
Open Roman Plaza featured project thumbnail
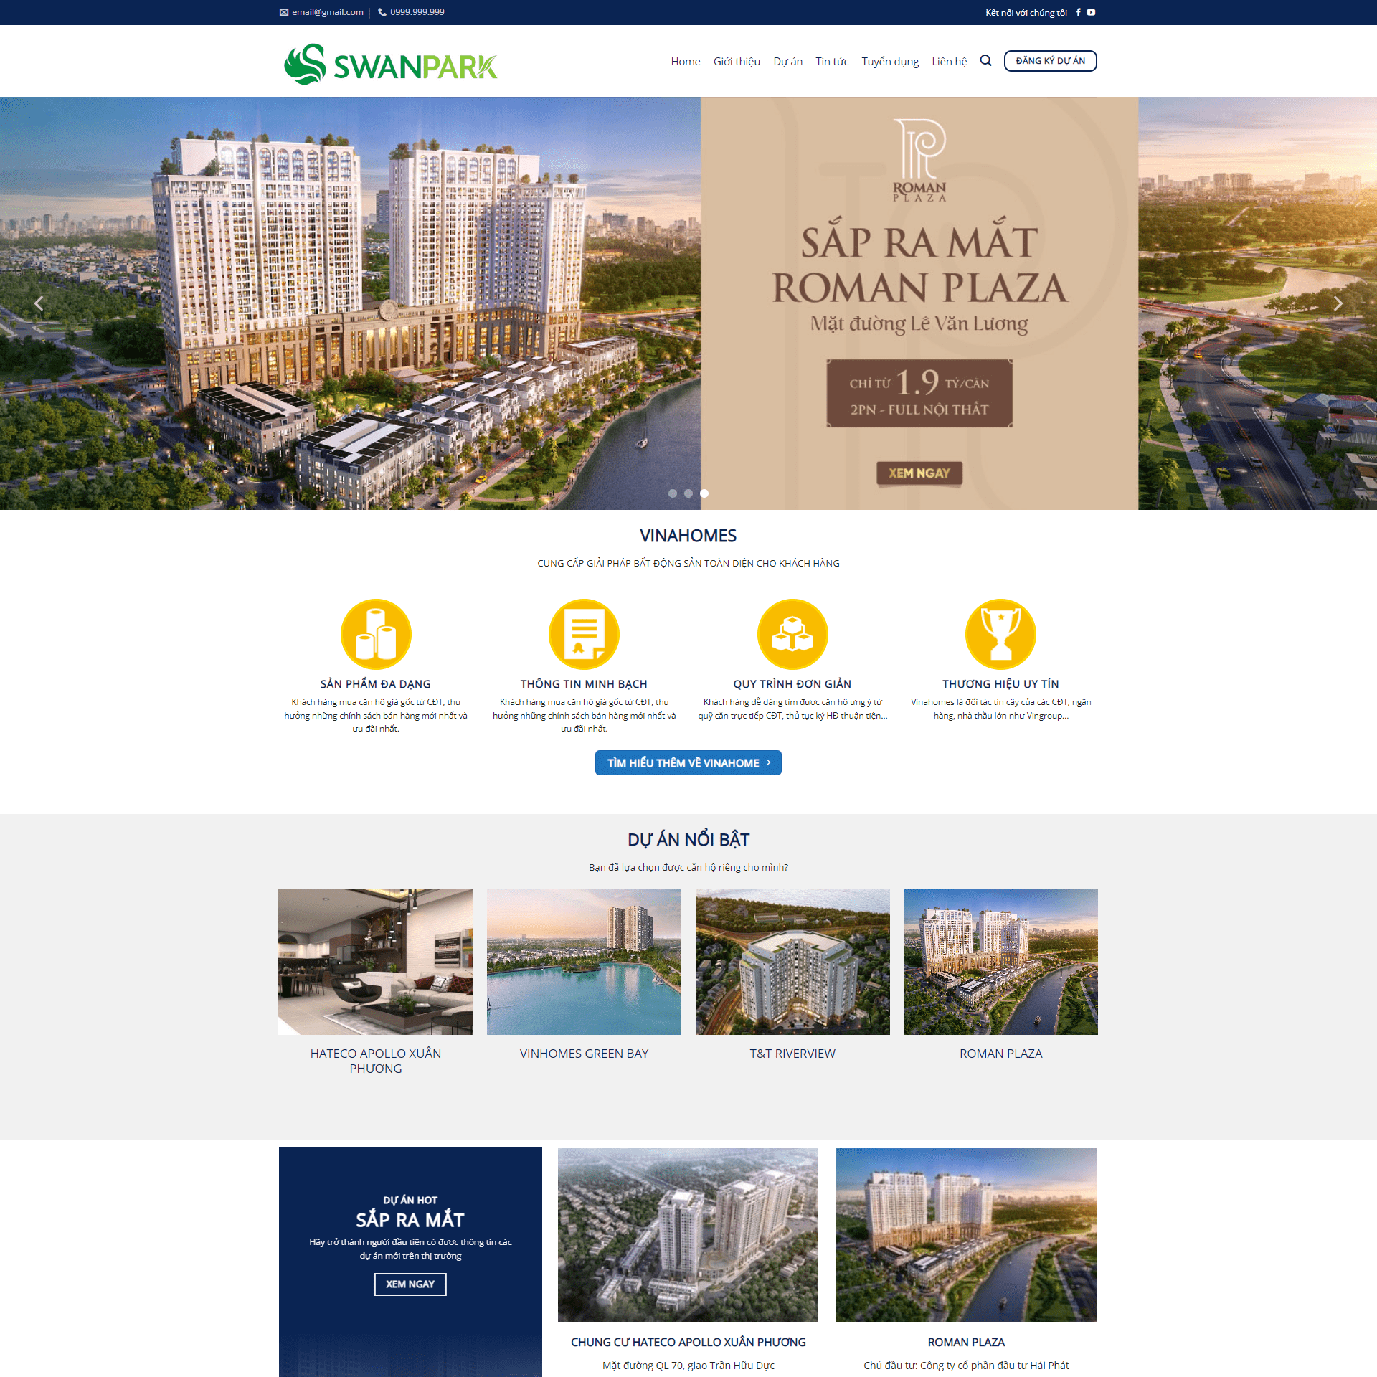pos(1000,961)
